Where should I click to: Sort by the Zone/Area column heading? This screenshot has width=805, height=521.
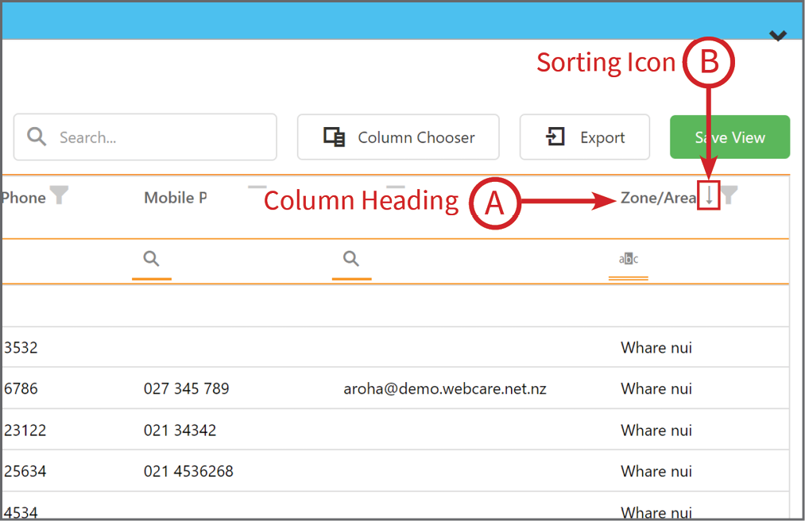pyautogui.click(x=658, y=198)
